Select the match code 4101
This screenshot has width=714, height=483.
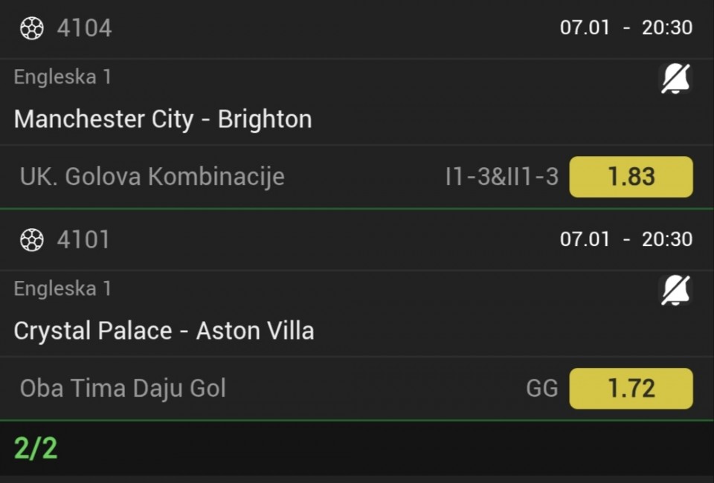[x=83, y=239]
